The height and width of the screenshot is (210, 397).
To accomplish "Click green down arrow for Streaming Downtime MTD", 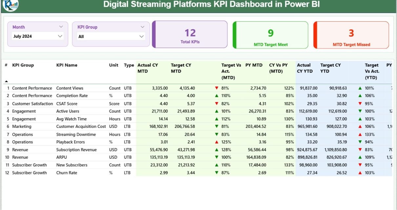I will click(217, 134).
